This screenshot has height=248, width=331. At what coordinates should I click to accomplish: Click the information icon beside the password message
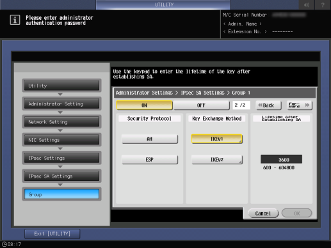coord(15,20)
